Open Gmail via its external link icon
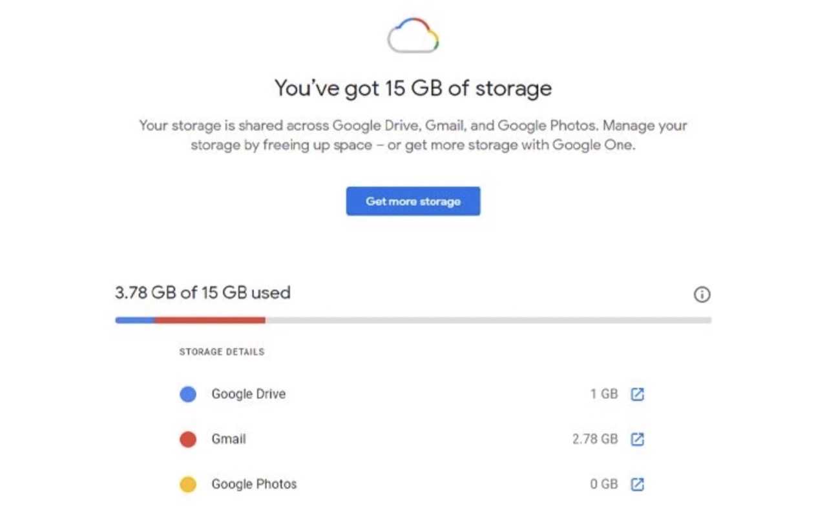This screenshot has width=827, height=508. 637,439
